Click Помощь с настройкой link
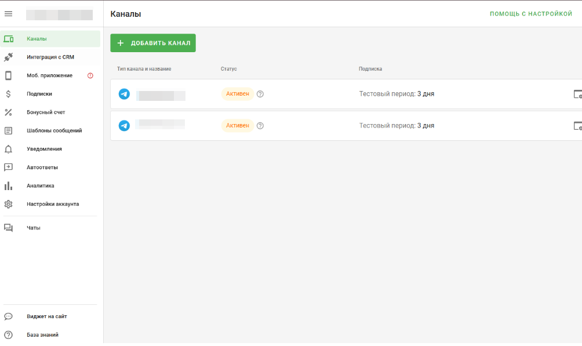 (531, 14)
